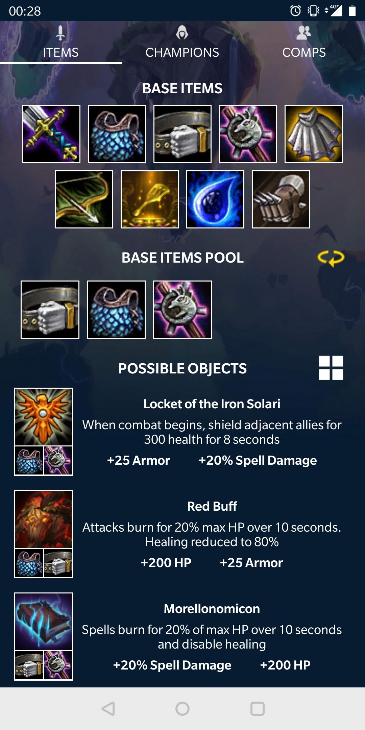Screen dimensions: 365x730
Task: Open the Red Buff item entry
Action: [182, 534]
